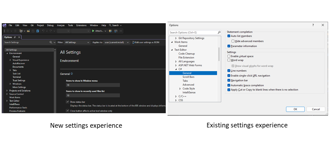The width and height of the screenshot is (335, 146).
Task: Select Scroll Bars under C#
Action: click(188, 77)
